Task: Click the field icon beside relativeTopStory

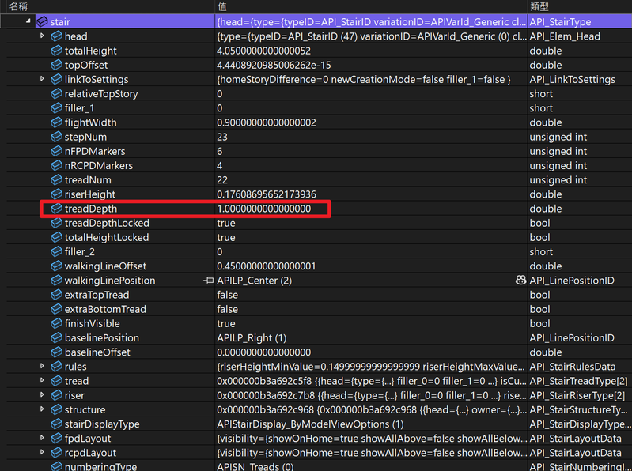Action: [56, 94]
